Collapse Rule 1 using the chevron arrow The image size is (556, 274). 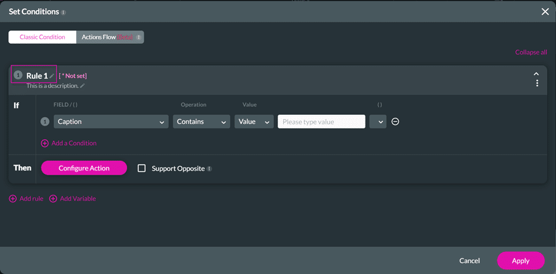click(x=536, y=74)
